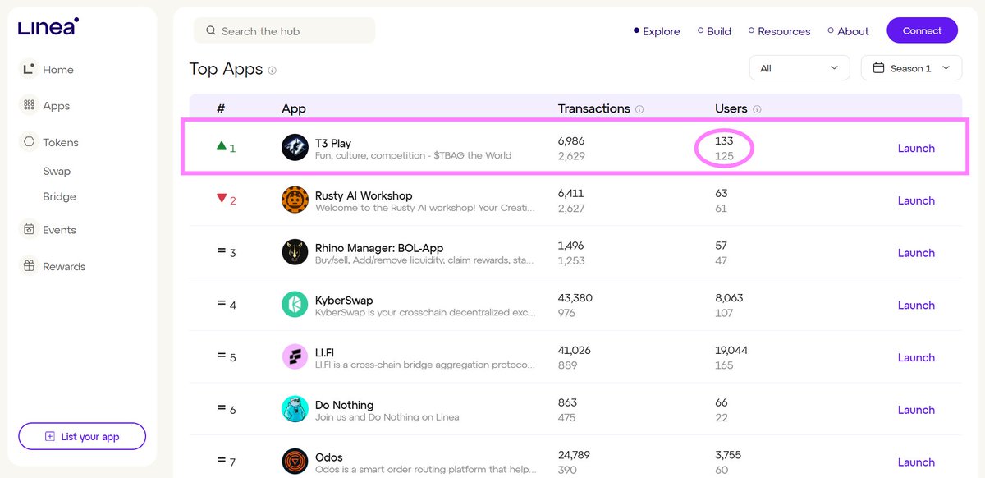The width and height of the screenshot is (985, 478).
Task: Click the search magnifier icon
Action: [x=211, y=31]
